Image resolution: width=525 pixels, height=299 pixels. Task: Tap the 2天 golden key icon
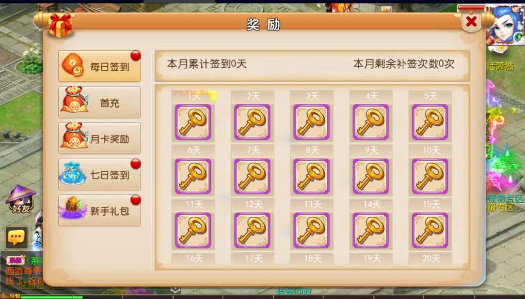[252, 122]
